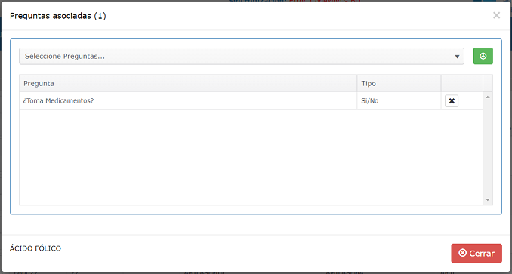Click the blank actions column header
The width and height of the screenshot is (512, 274).
coord(462,83)
